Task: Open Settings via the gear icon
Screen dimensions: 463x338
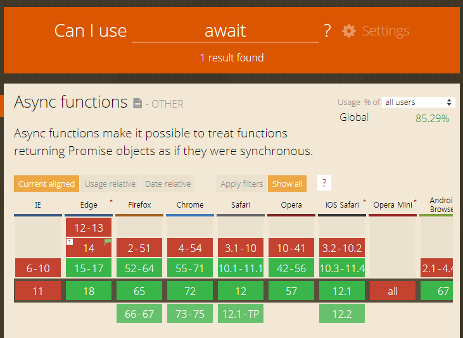Action: click(x=349, y=31)
